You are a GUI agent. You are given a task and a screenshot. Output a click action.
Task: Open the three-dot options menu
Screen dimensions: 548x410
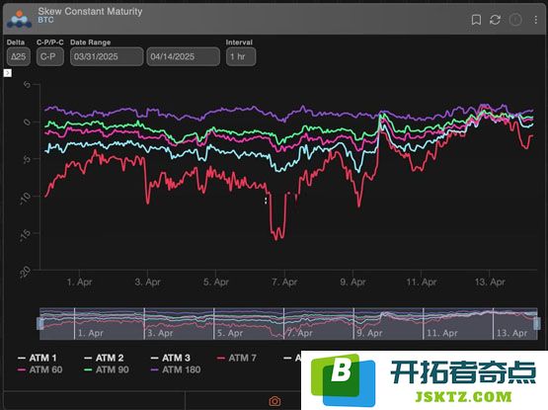click(535, 20)
